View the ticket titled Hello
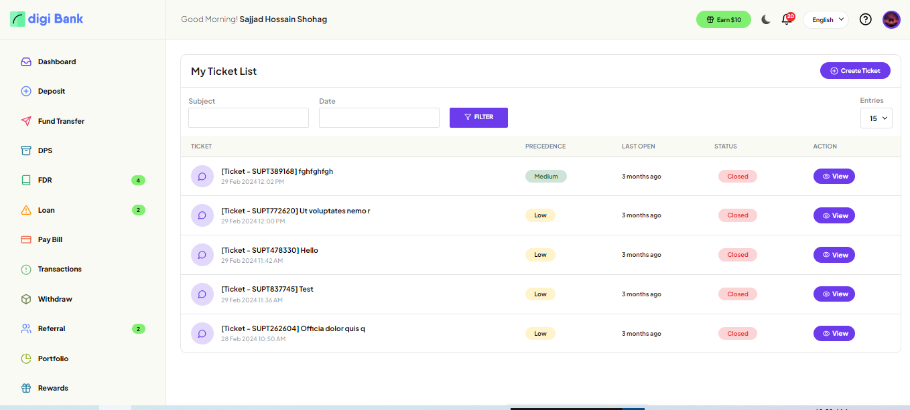Screen dimensions: 910x410 pos(834,255)
